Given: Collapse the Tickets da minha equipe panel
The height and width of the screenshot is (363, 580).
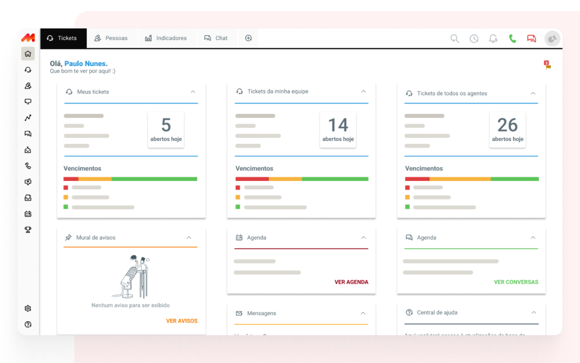Looking at the screenshot, I should [x=363, y=92].
